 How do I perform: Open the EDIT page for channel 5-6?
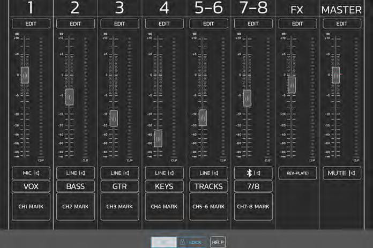pos(208,24)
